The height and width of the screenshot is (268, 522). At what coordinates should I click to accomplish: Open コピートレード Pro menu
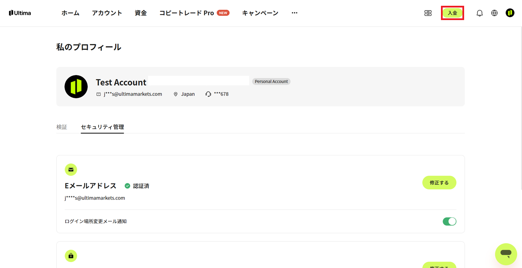coord(187,13)
